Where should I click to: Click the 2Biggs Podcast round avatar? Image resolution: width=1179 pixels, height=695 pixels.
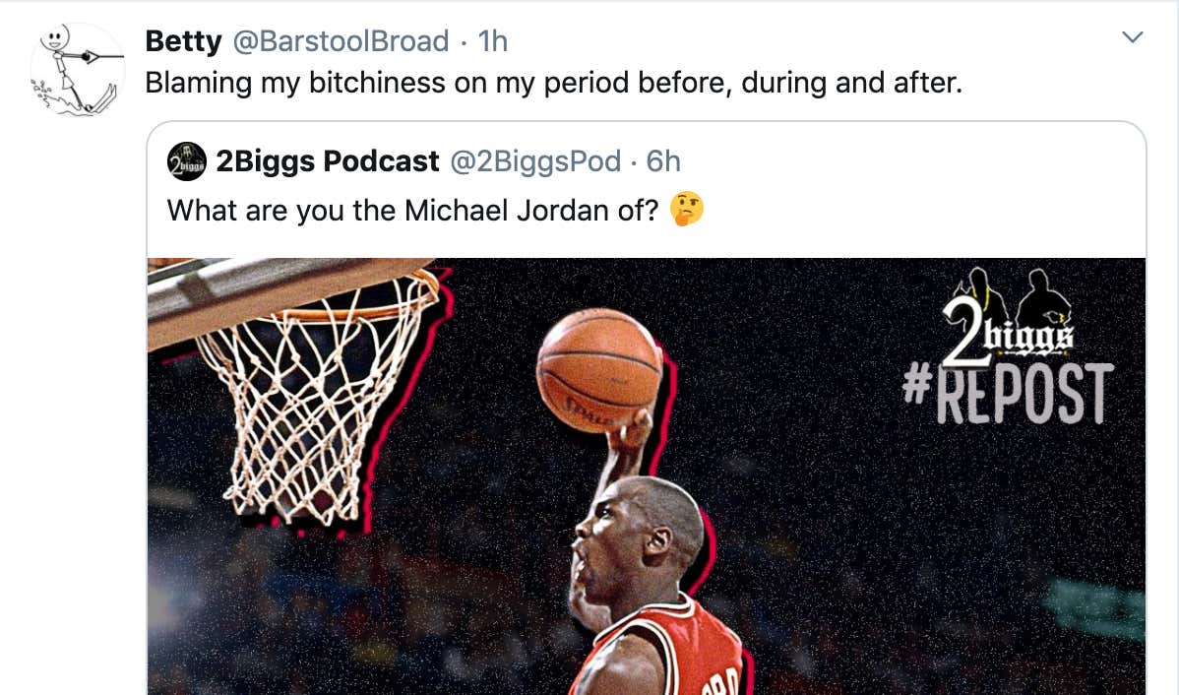pyautogui.click(x=186, y=161)
